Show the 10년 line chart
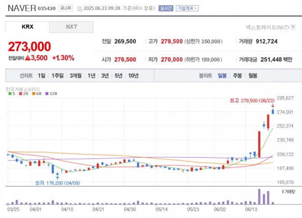 tap(133, 76)
